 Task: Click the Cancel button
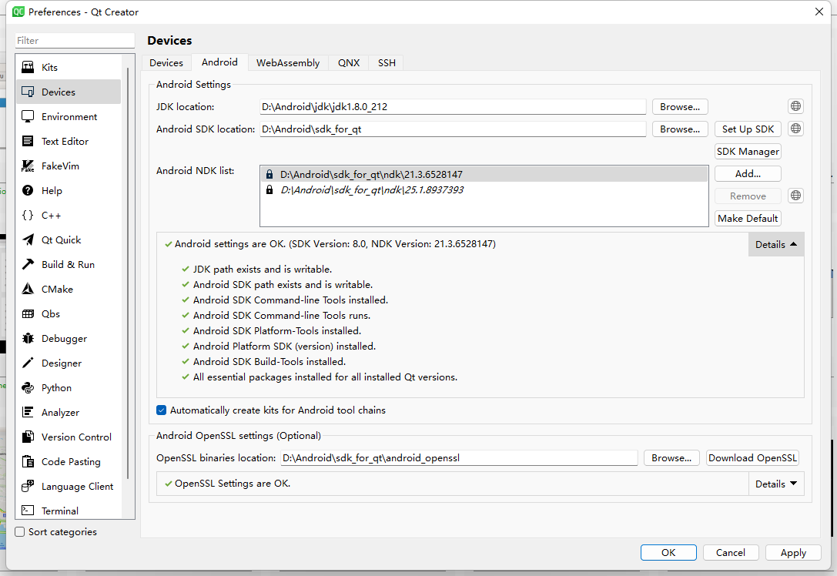[x=730, y=552]
